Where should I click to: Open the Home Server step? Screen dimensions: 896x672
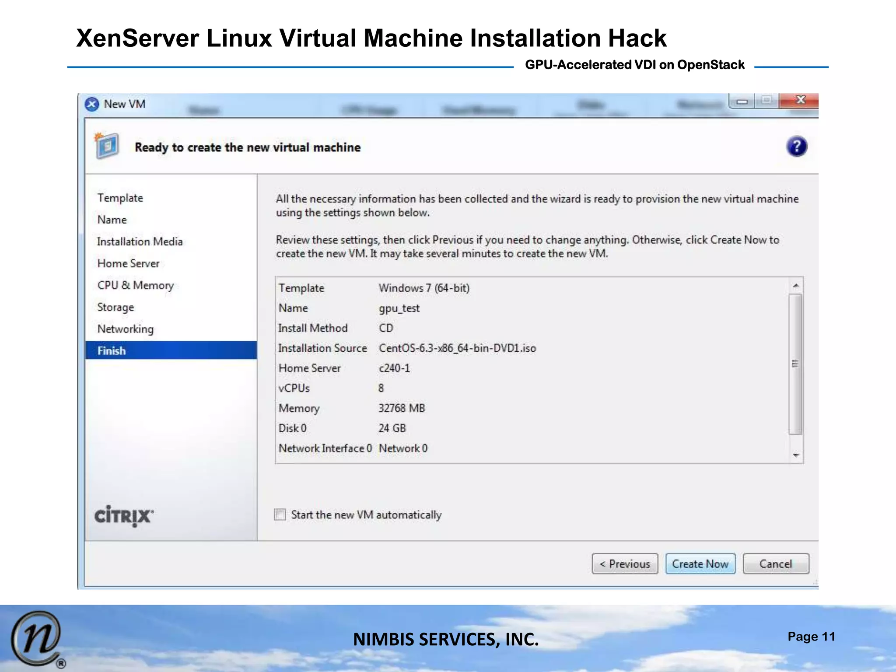pyautogui.click(x=128, y=263)
